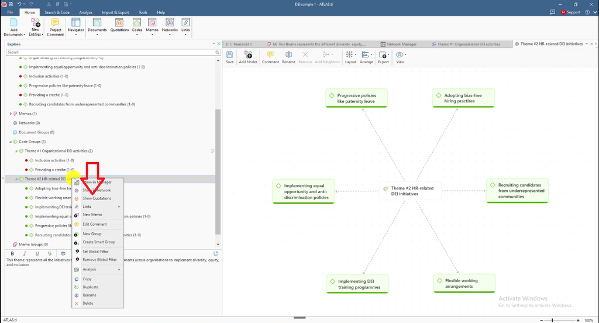Select Providing a creche (1-0) under Theme #1
This screenshot has width=599, height=323.
54,170
